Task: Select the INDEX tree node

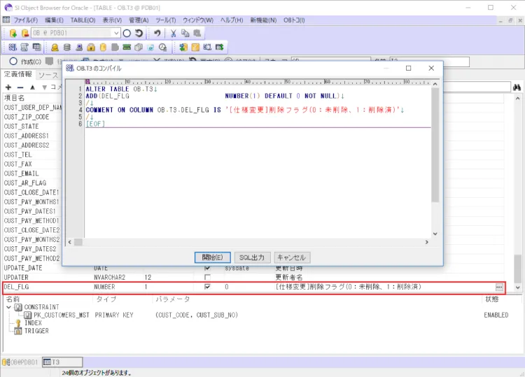Action: pos(33,323)
